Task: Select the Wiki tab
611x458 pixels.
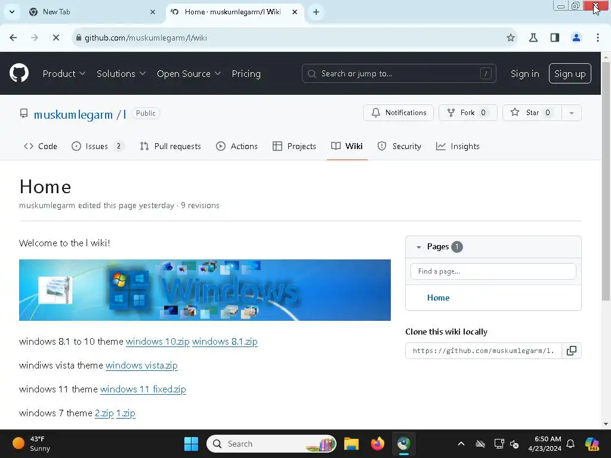Action: click(347, 146)
